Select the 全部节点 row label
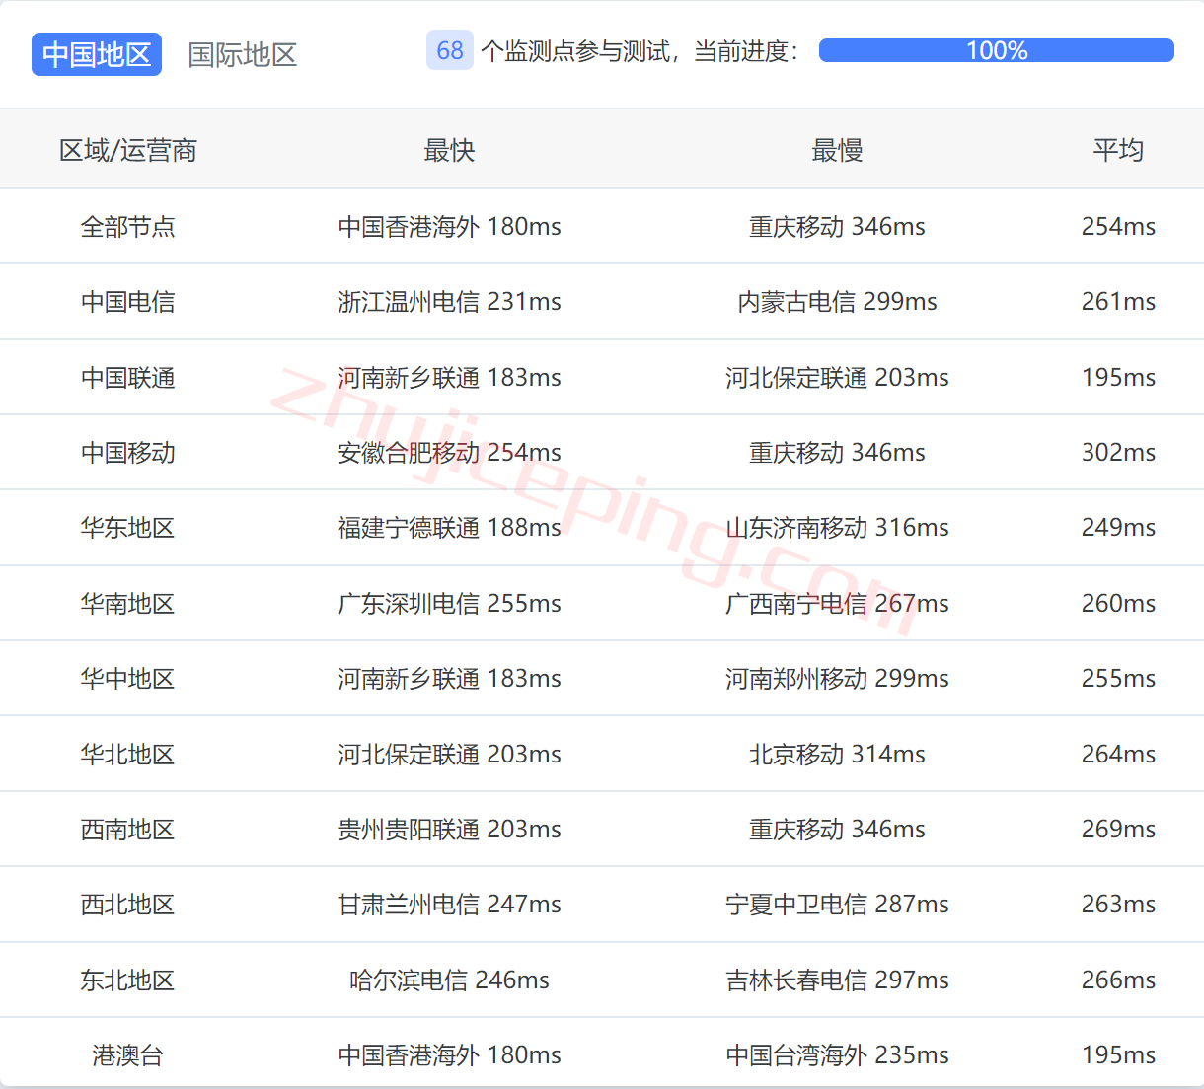The image size is (1204, 1089). (128, 227)
